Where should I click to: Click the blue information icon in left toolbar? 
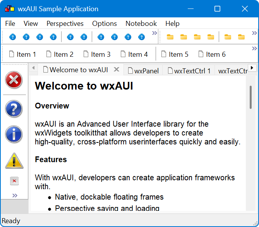14,134
